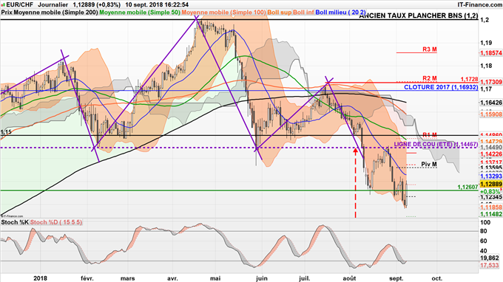The width and height of the screenshot is (503, 282).
Task: Click the 1,19 price axis value
Action: [486, 43]
